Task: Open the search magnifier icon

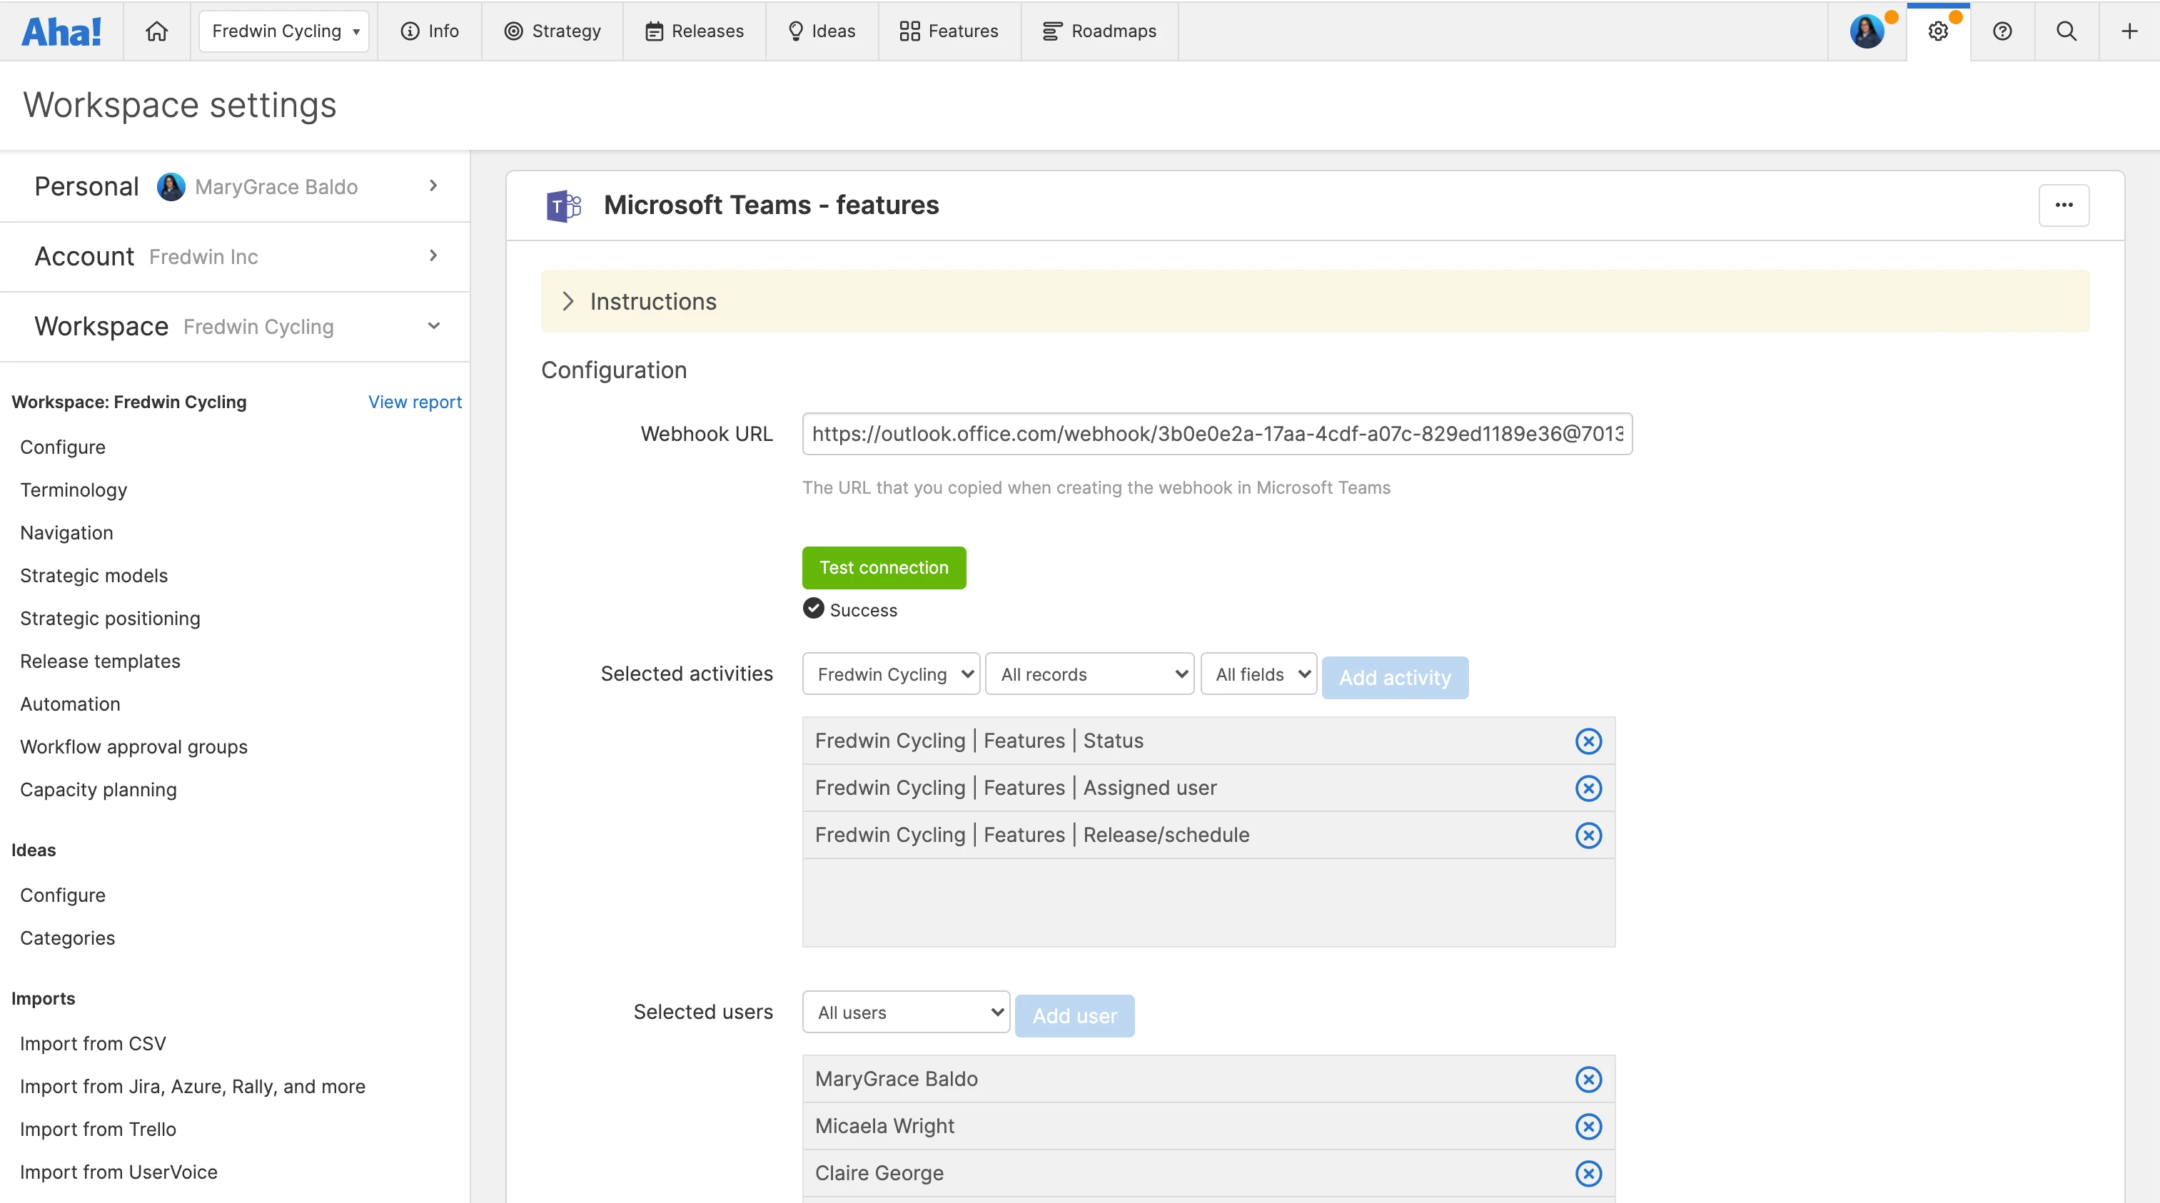Action: (2066, 31)
